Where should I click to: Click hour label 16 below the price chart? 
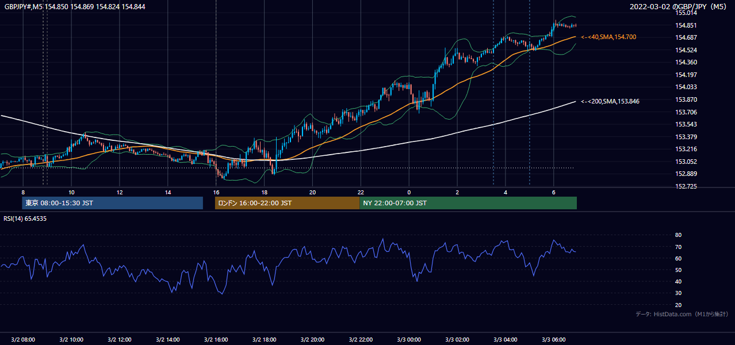pos(216,192)
